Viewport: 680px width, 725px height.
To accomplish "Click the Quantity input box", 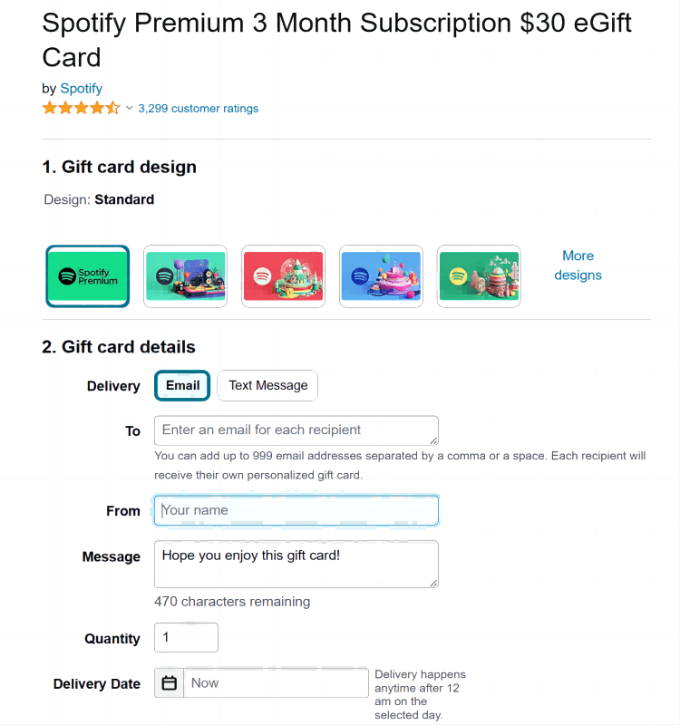I will click(x=187, y=638).
